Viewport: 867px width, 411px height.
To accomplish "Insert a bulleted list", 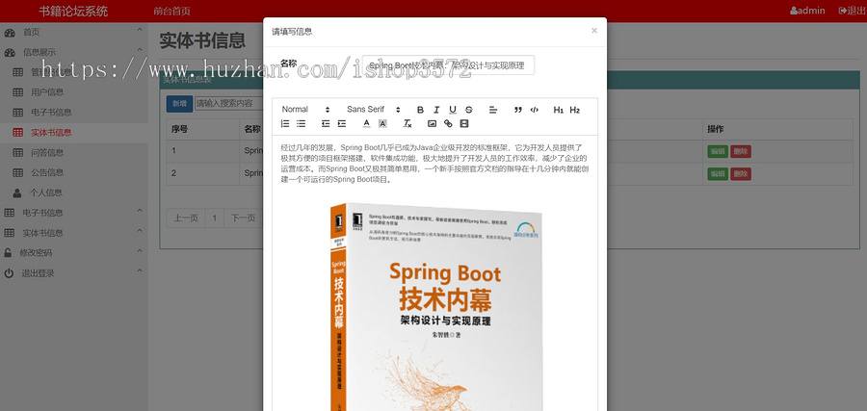I will tap(302, 124).
